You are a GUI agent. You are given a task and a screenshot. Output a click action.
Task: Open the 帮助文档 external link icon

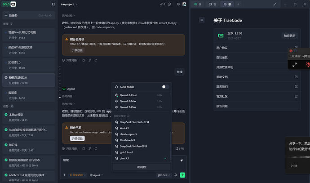coord(296,77)
